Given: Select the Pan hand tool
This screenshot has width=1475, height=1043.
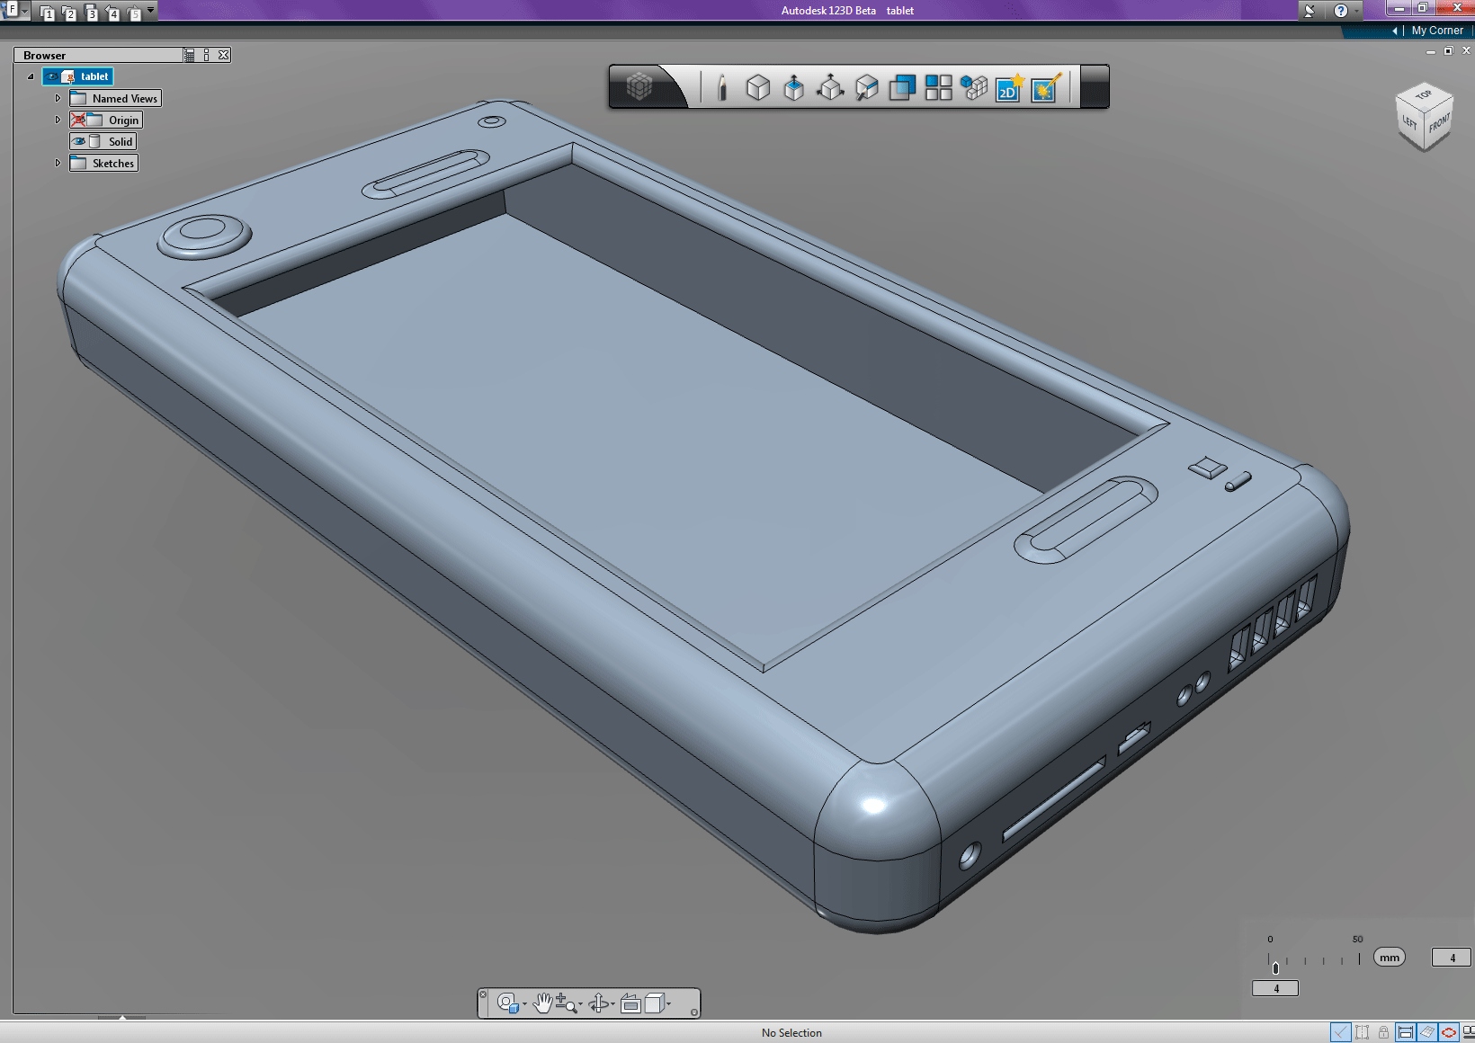Looking at the screenshot, I should coord(542,1003).
